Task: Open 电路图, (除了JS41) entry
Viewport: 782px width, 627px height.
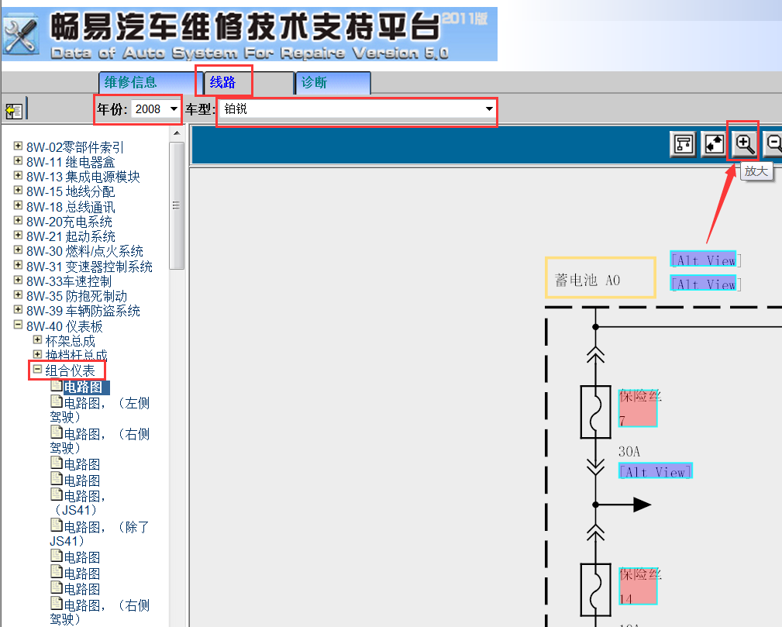Action: pyautogui.click(x=100, y=534)
